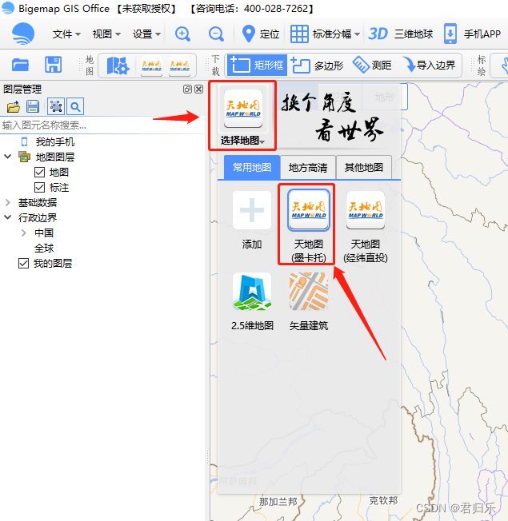
Task: Click the 手机APP download icon
Action: [x=450, y=34]
